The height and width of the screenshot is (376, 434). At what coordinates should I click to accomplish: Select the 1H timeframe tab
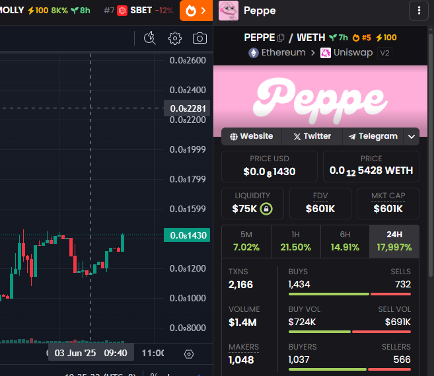[295, 241]
